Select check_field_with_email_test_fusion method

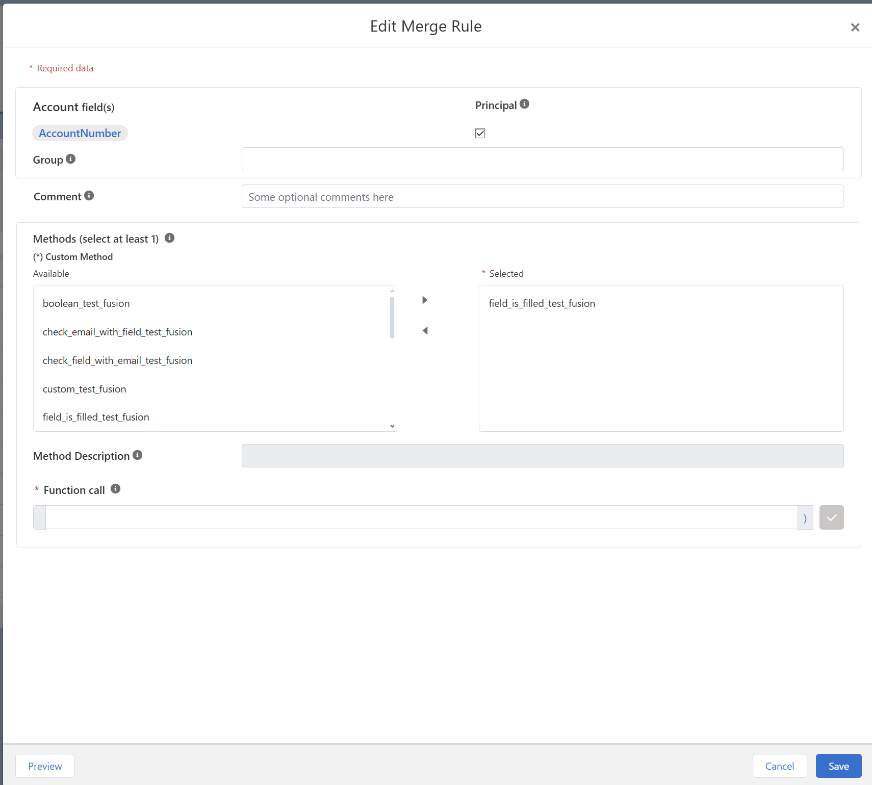(211, 360)
